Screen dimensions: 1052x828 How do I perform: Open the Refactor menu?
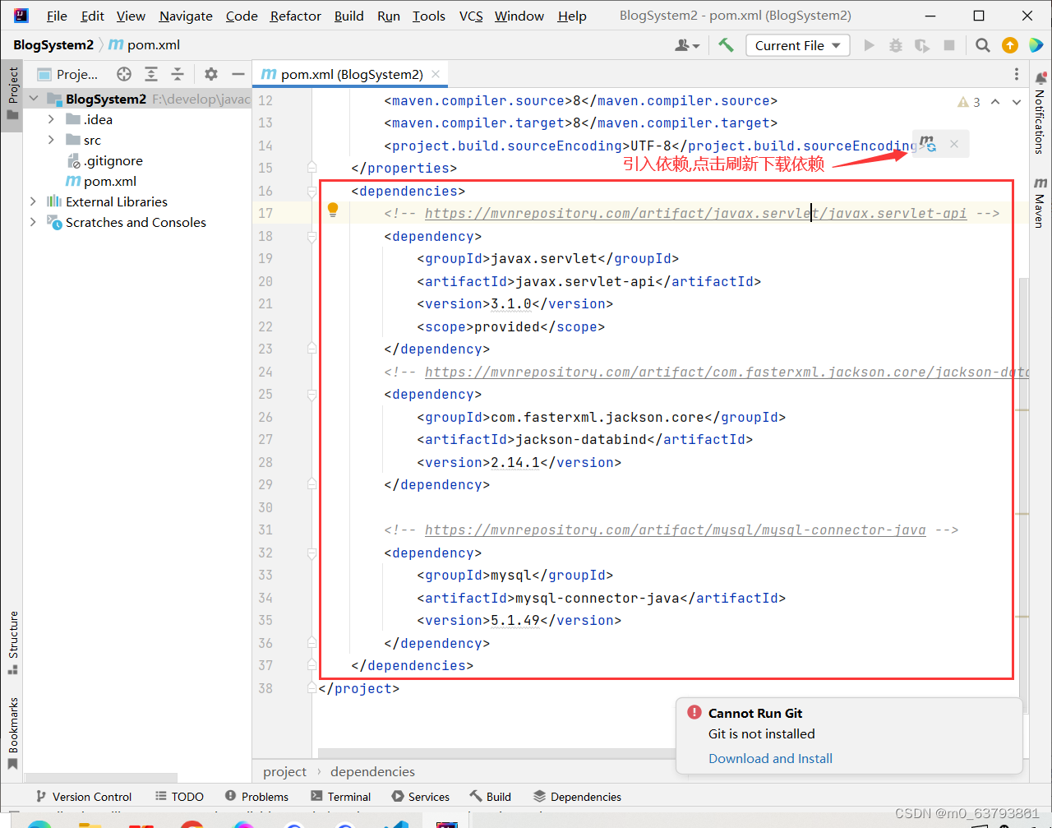[295, 16]
